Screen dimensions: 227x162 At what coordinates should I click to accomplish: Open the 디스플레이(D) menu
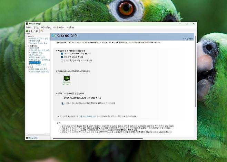59,27
